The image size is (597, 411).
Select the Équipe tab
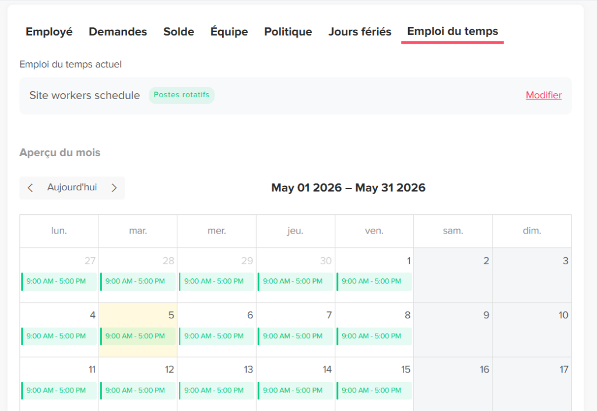[x=229, y=31]
